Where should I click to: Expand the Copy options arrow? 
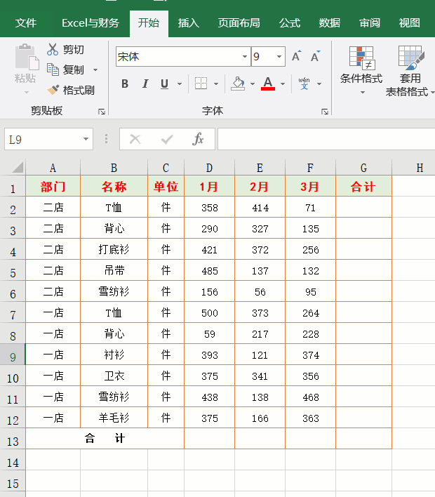(95, 69)
